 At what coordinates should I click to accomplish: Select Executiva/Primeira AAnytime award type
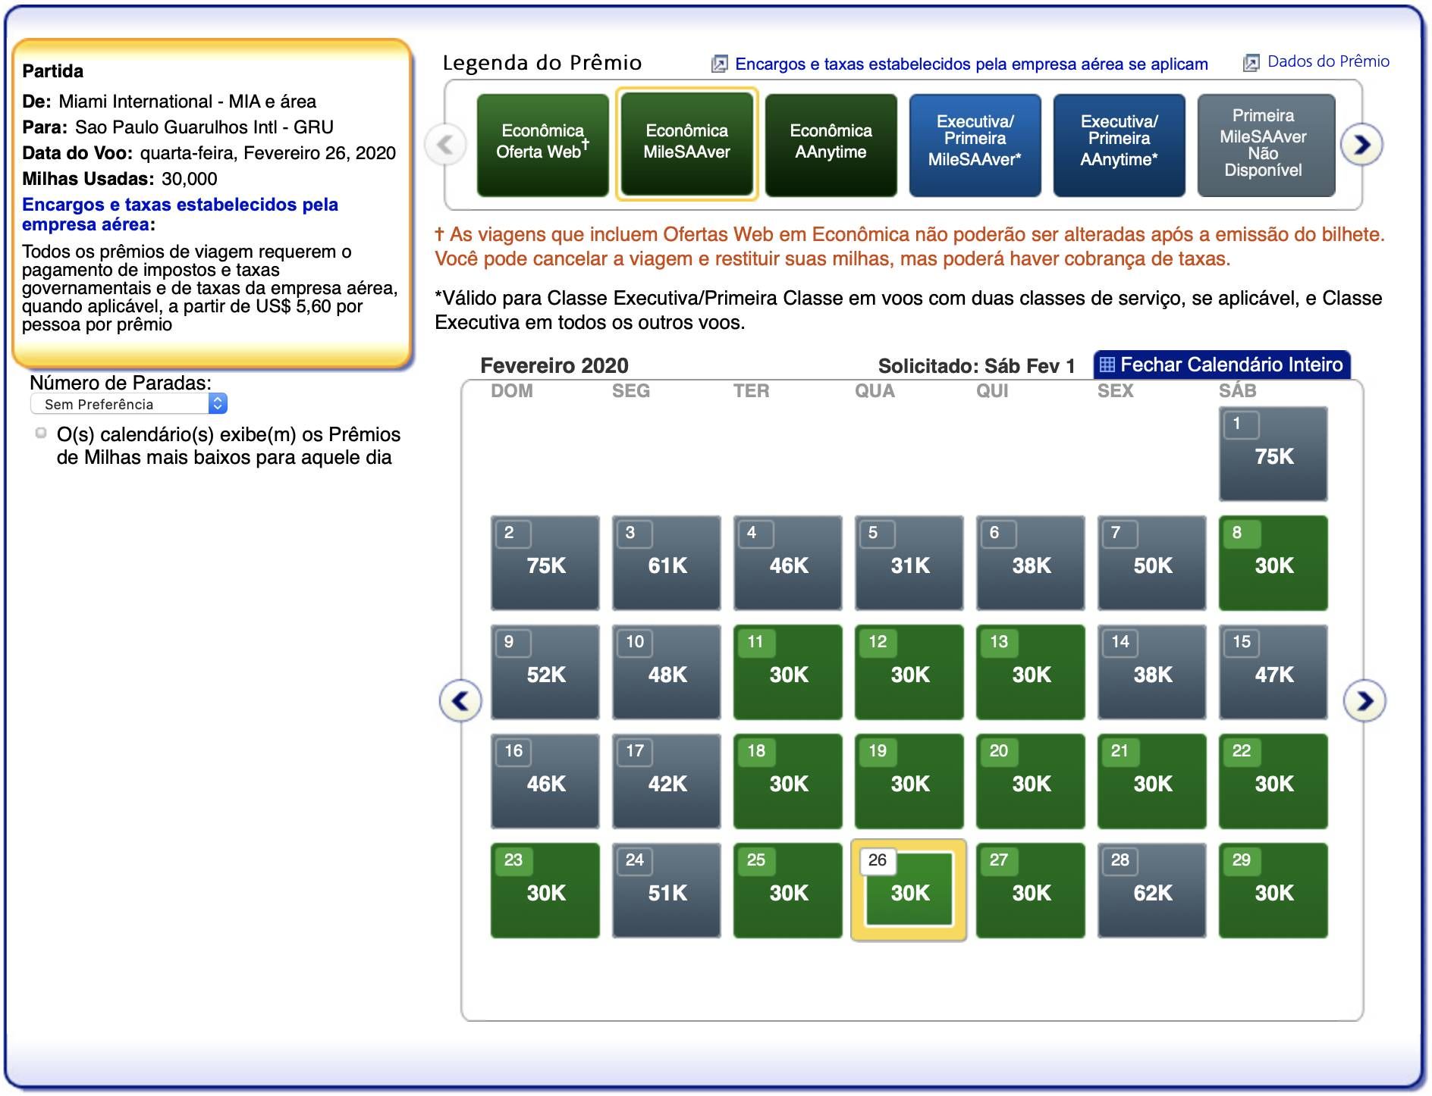click(1120, 145)
